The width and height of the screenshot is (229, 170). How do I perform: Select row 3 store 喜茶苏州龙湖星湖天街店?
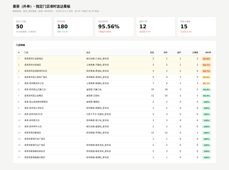[x=36, y=71]
